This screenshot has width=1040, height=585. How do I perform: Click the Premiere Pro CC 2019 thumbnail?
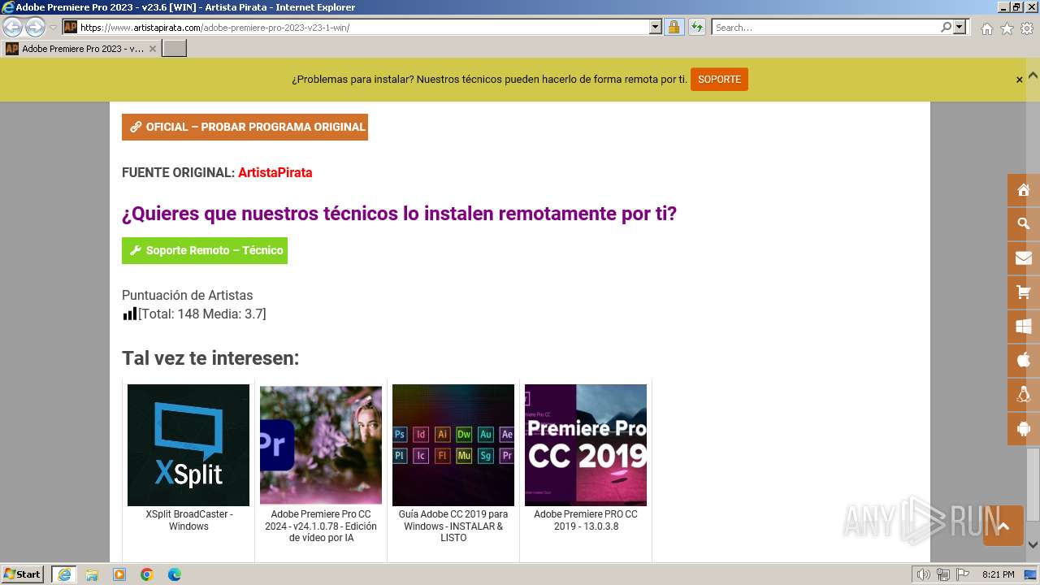(586, 445)
